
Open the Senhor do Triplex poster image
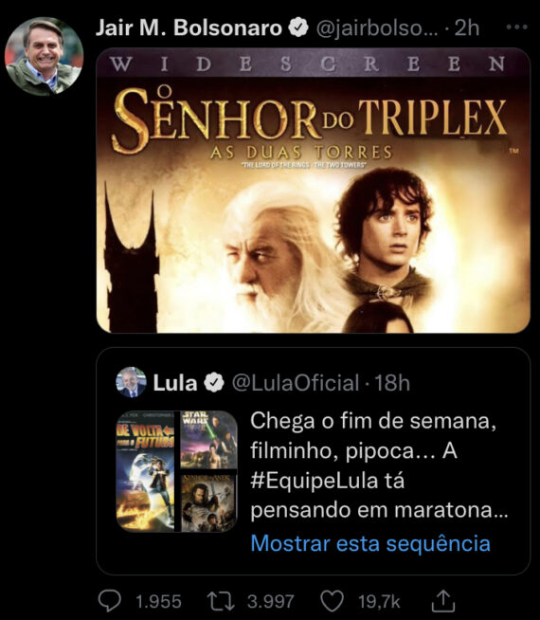pos(314,191)
